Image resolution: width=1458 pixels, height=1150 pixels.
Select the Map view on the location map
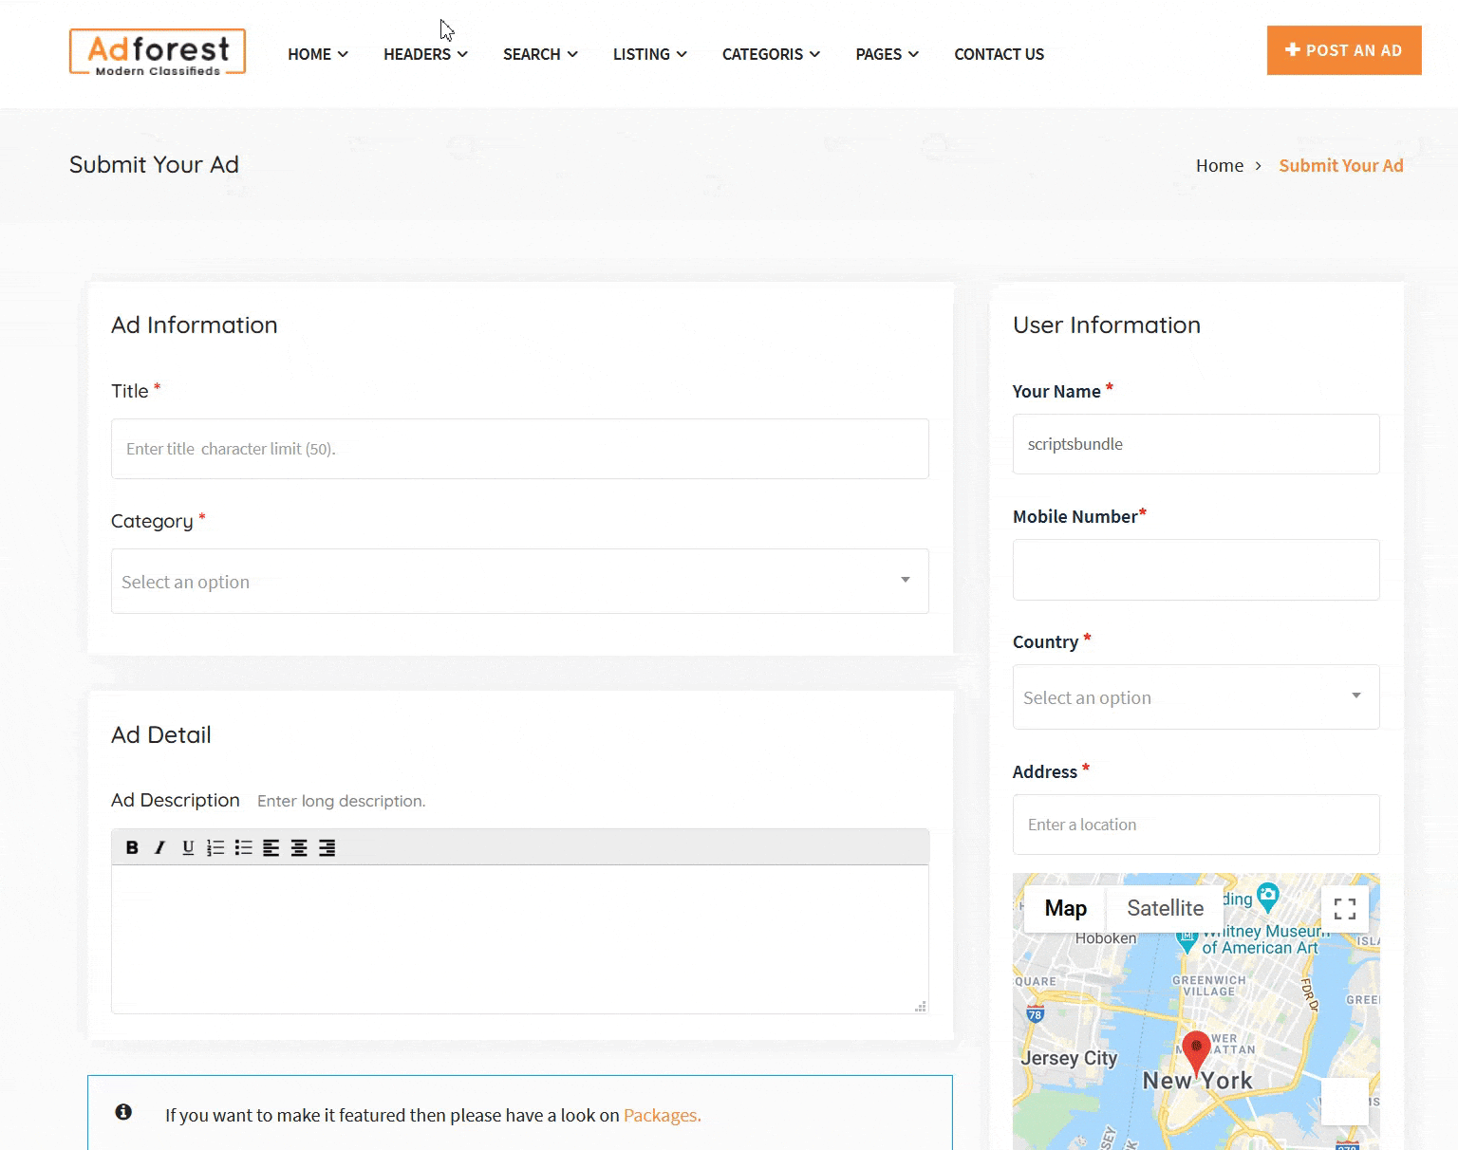1063,908
